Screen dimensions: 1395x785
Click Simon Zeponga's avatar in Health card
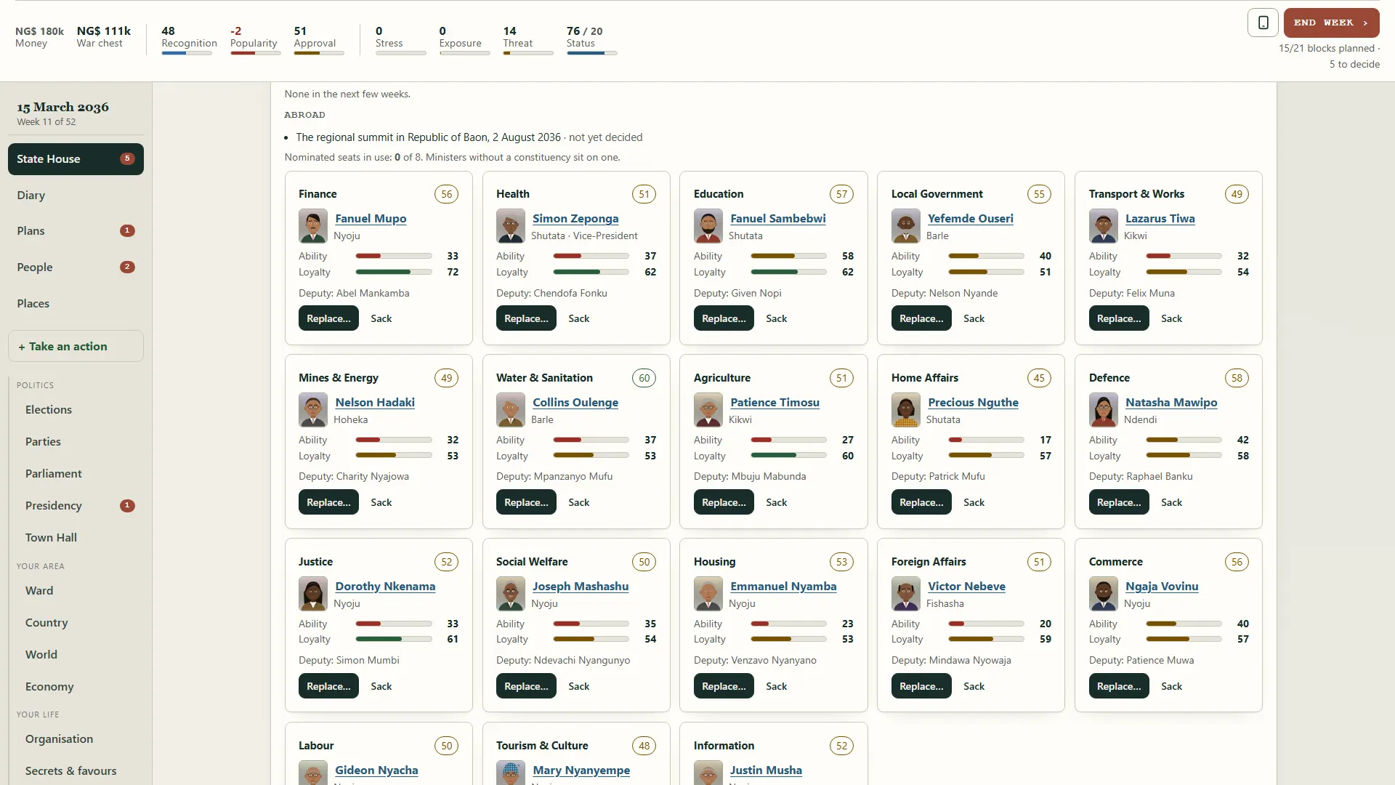pos(511,226)
